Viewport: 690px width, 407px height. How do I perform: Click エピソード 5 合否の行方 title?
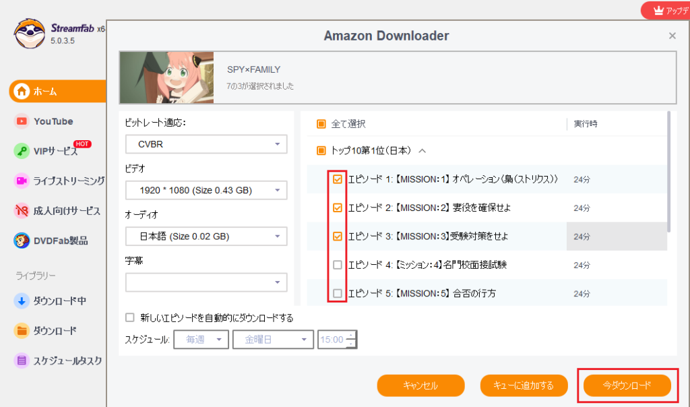(422, 294)
